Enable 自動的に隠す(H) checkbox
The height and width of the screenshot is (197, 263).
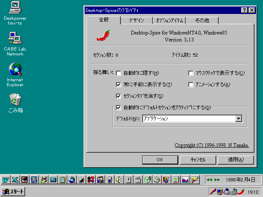pyautogui.click(x=118, y=73)
